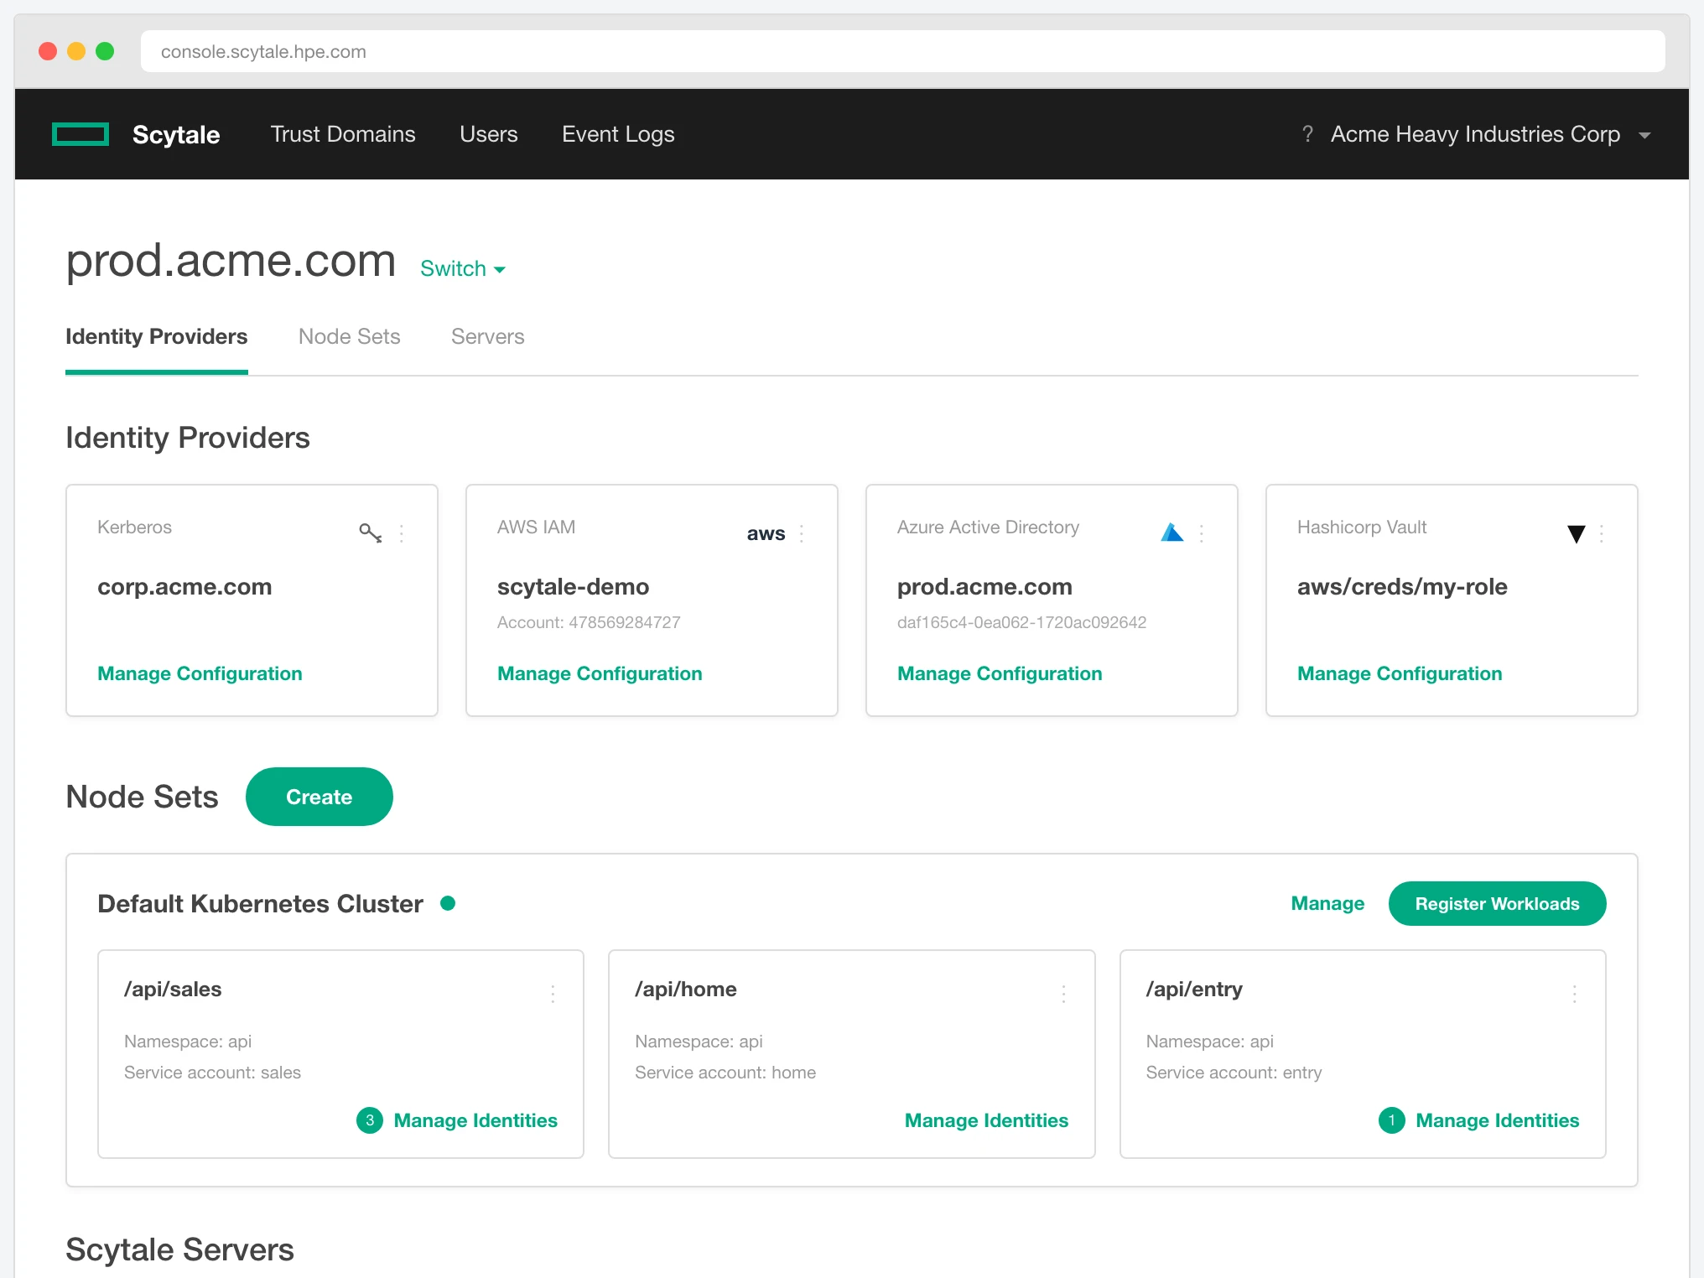The height and width of the screenshot is (1278, 1704).
Task: Click the identity count badge 1 on /api/entry
Action: tap(1392, 1120)
